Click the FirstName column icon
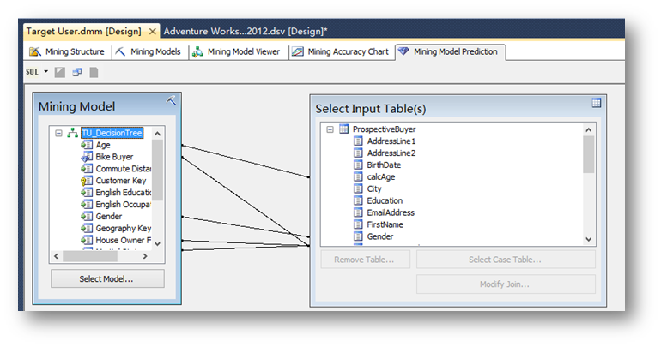Screen dimensions: 661x347 click(358, 224)
